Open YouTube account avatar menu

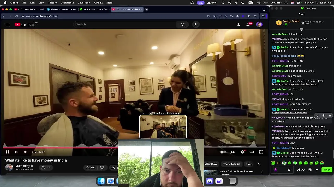pos(259,24)
